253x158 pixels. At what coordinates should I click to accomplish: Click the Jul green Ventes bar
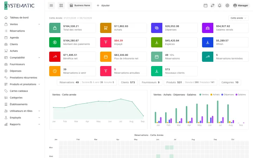point(218,112)
